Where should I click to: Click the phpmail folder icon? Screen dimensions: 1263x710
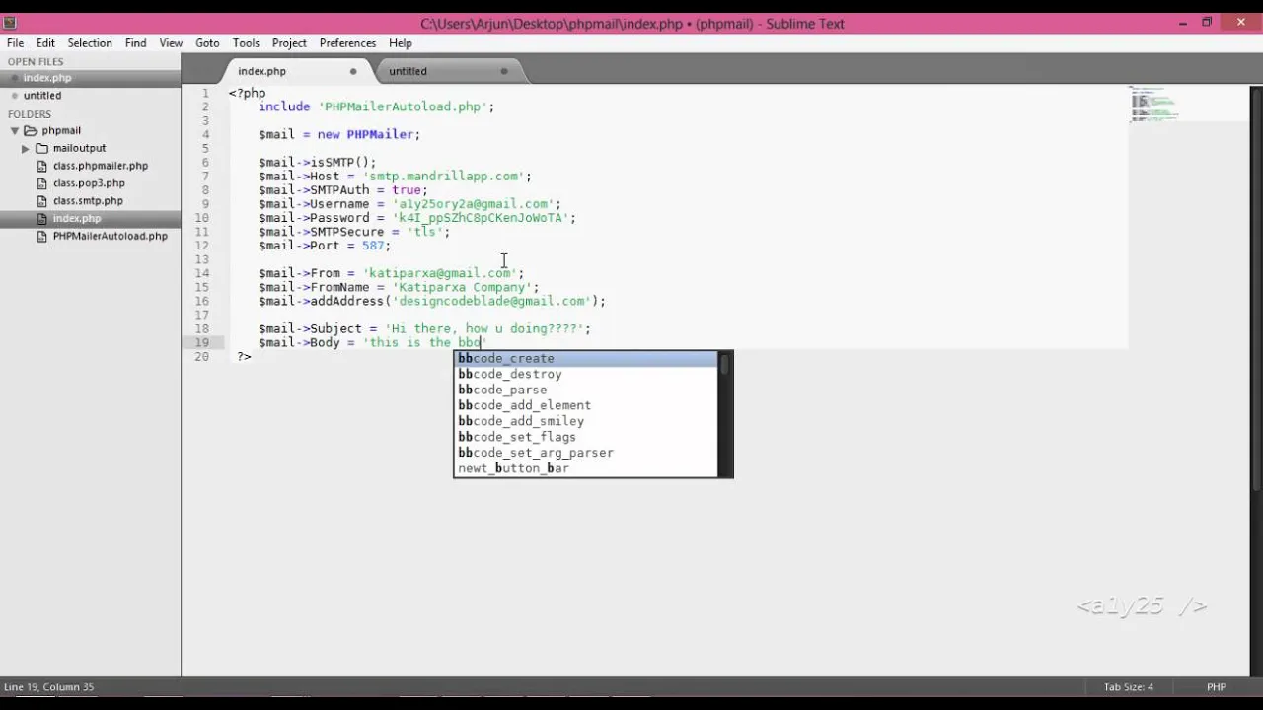pyautogui.click(x=31, y=130)
